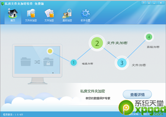Click the 文件夹加密 label beside circle 2
The width and height of the screenshot is (166, 117).
pos(117,43)
